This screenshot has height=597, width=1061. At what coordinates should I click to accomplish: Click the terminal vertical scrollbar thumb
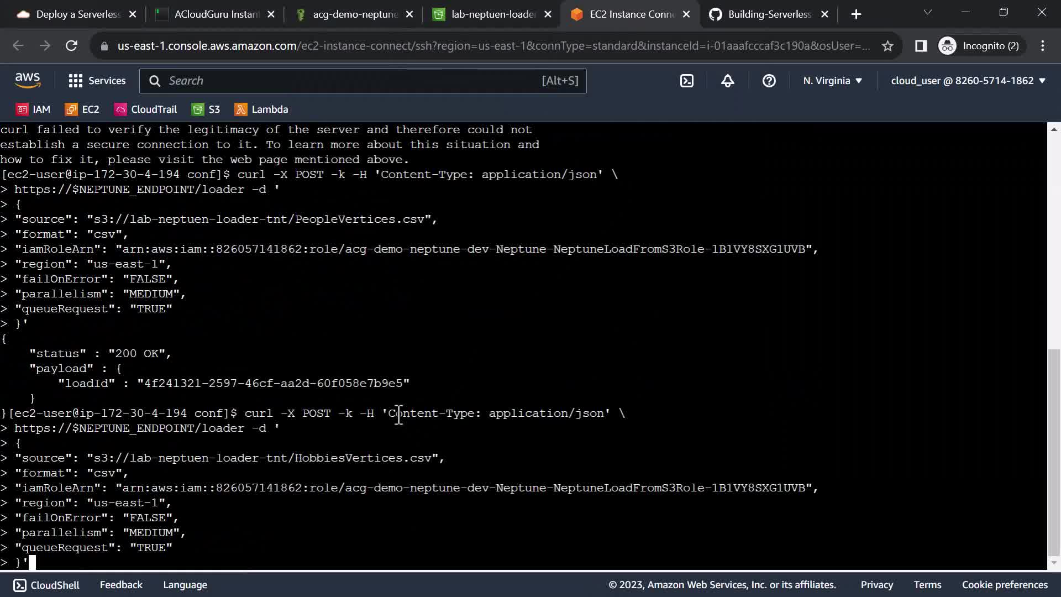1054,451
